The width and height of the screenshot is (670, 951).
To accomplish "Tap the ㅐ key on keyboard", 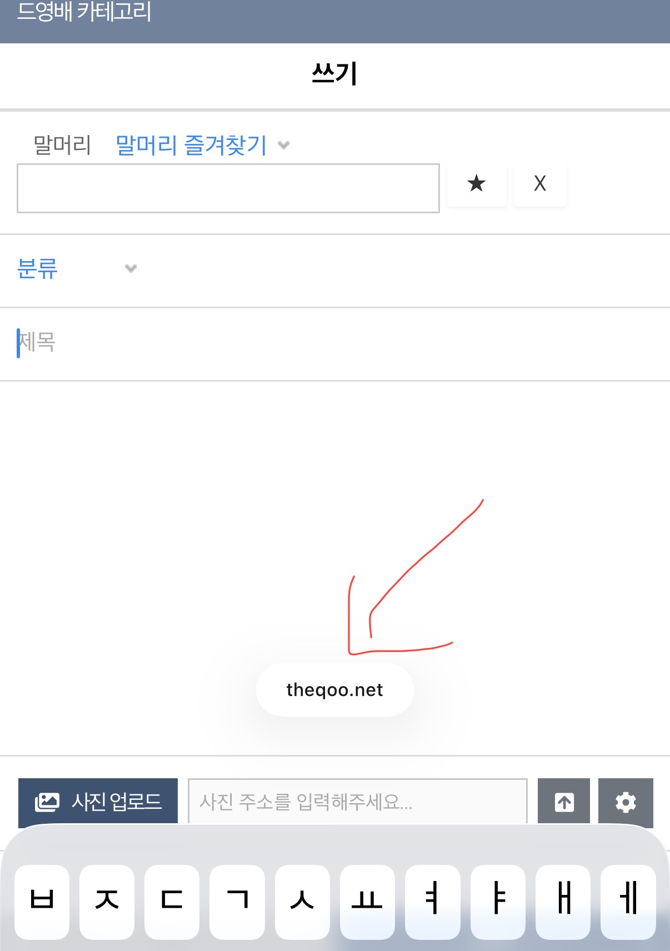I will 563,902.
